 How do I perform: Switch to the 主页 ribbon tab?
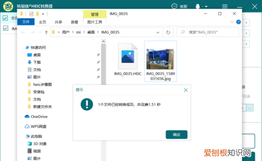click(x=42, y=22)
